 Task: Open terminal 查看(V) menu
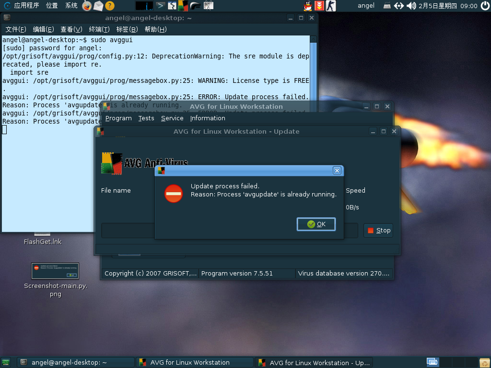tap(71, 29)
